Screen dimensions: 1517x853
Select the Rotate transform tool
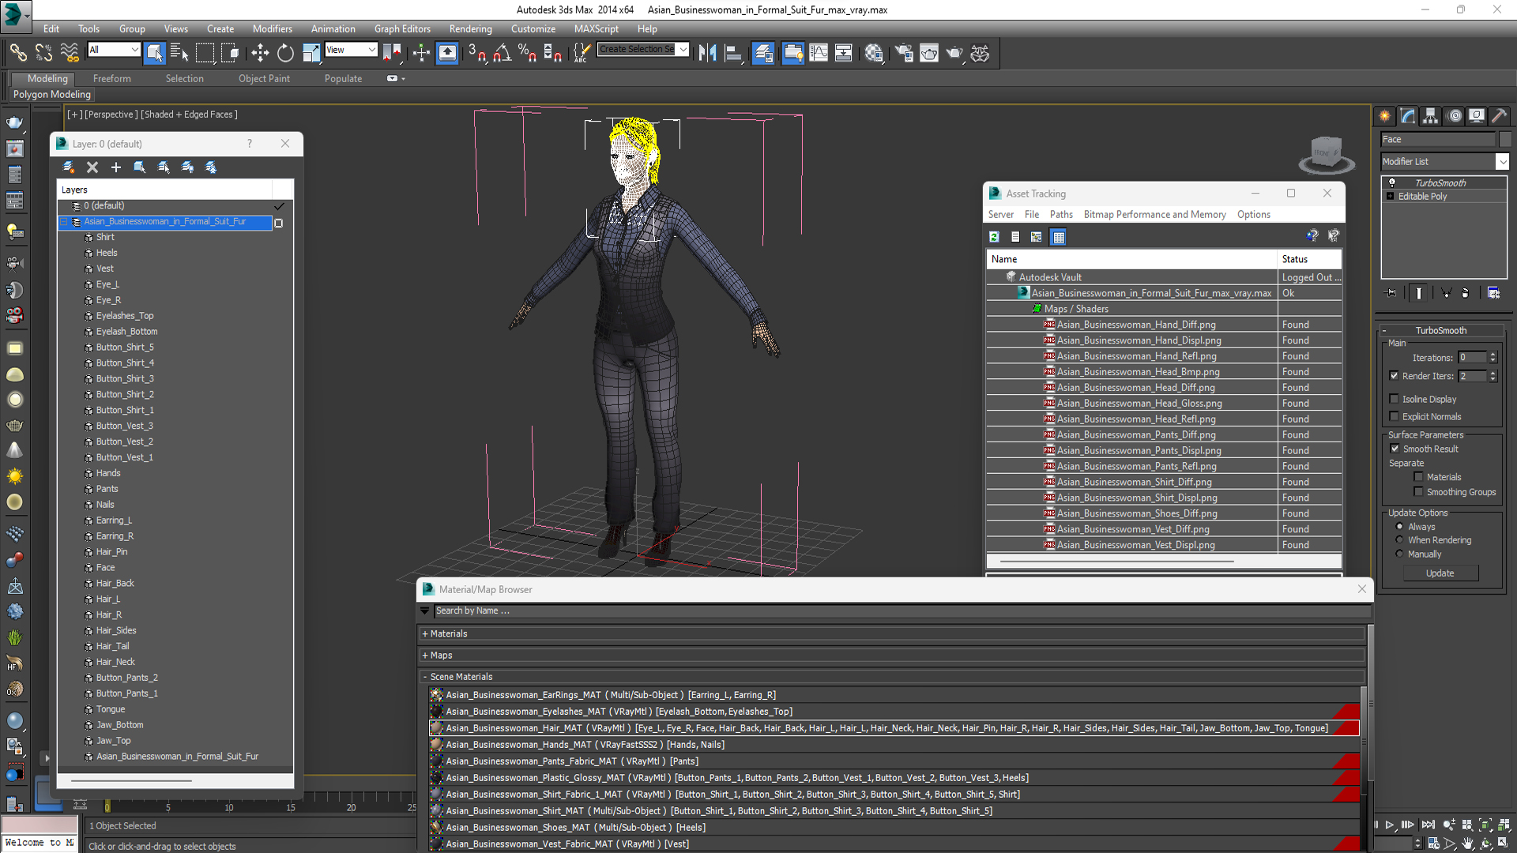pos(285,53)
